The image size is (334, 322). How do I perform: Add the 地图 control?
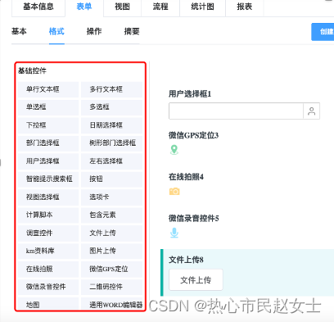pyautogui.click(x=48, y=305)
